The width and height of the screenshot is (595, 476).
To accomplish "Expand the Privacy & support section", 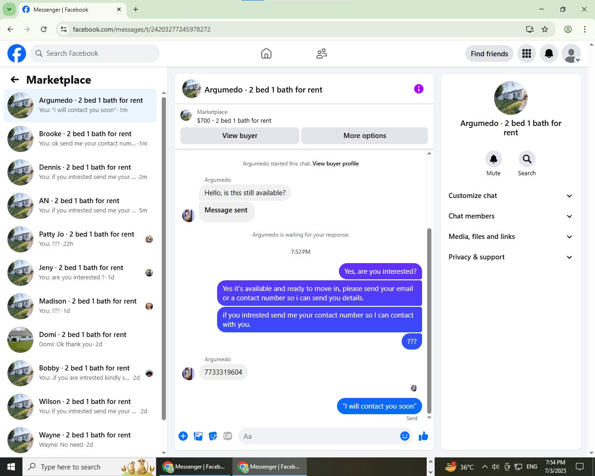I will [x=510, y=257].
